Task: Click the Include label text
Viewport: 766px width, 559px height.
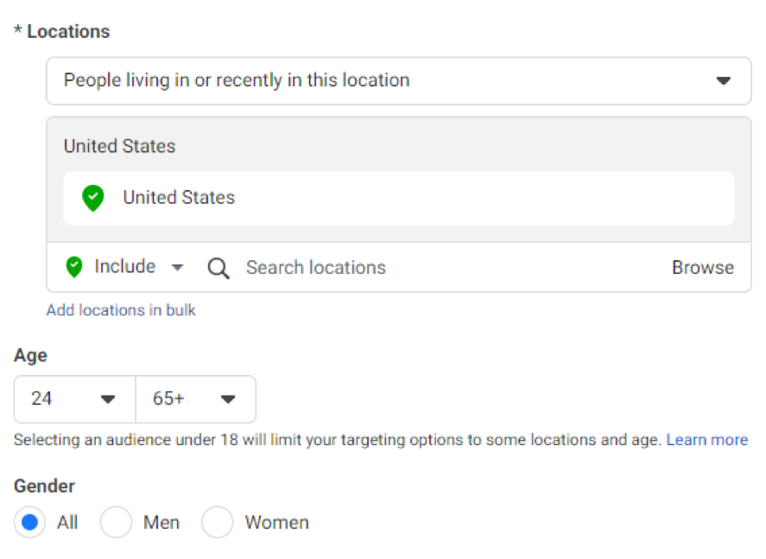Action: coord(125,267)
